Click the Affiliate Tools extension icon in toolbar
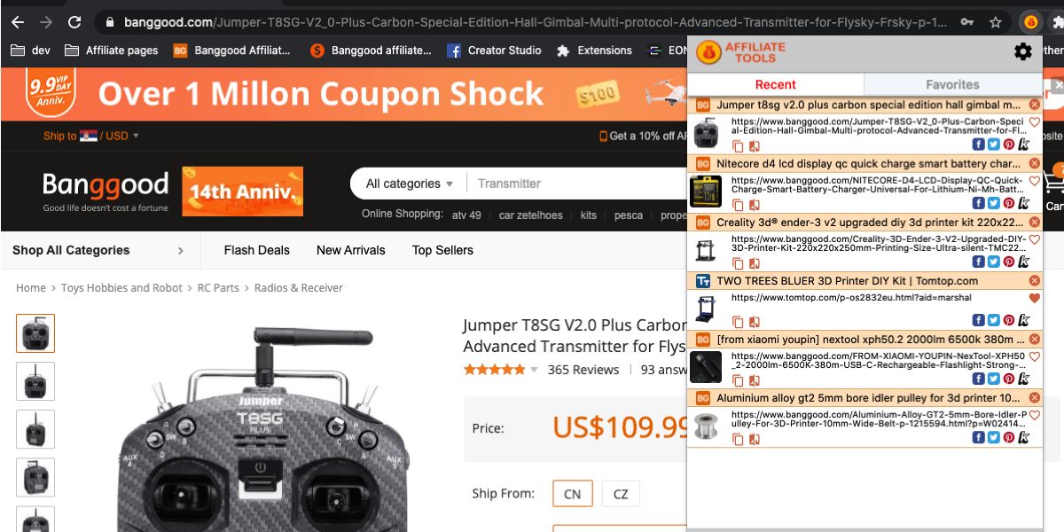The image size is (1064, 532). (x=1030, y=22)
